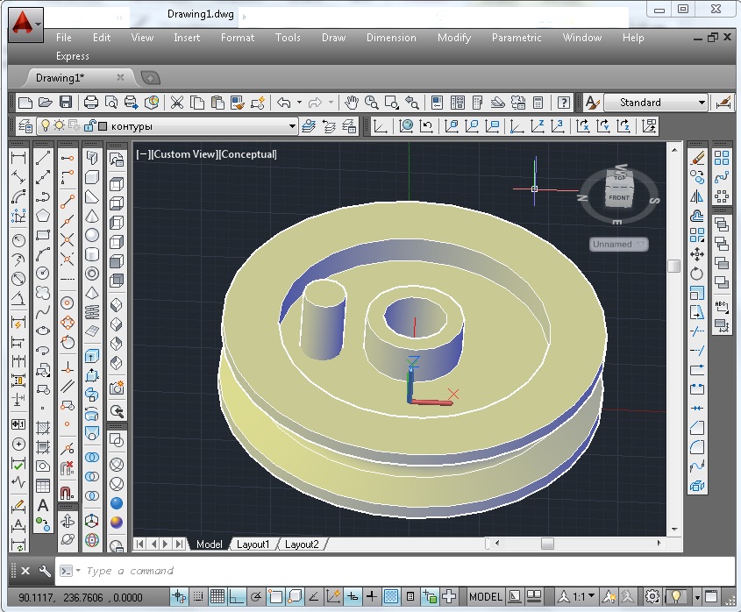This screenshot has height=612, width=741.
Task: Open the Unnamed UCS dropdown
Action: [619, 245]
